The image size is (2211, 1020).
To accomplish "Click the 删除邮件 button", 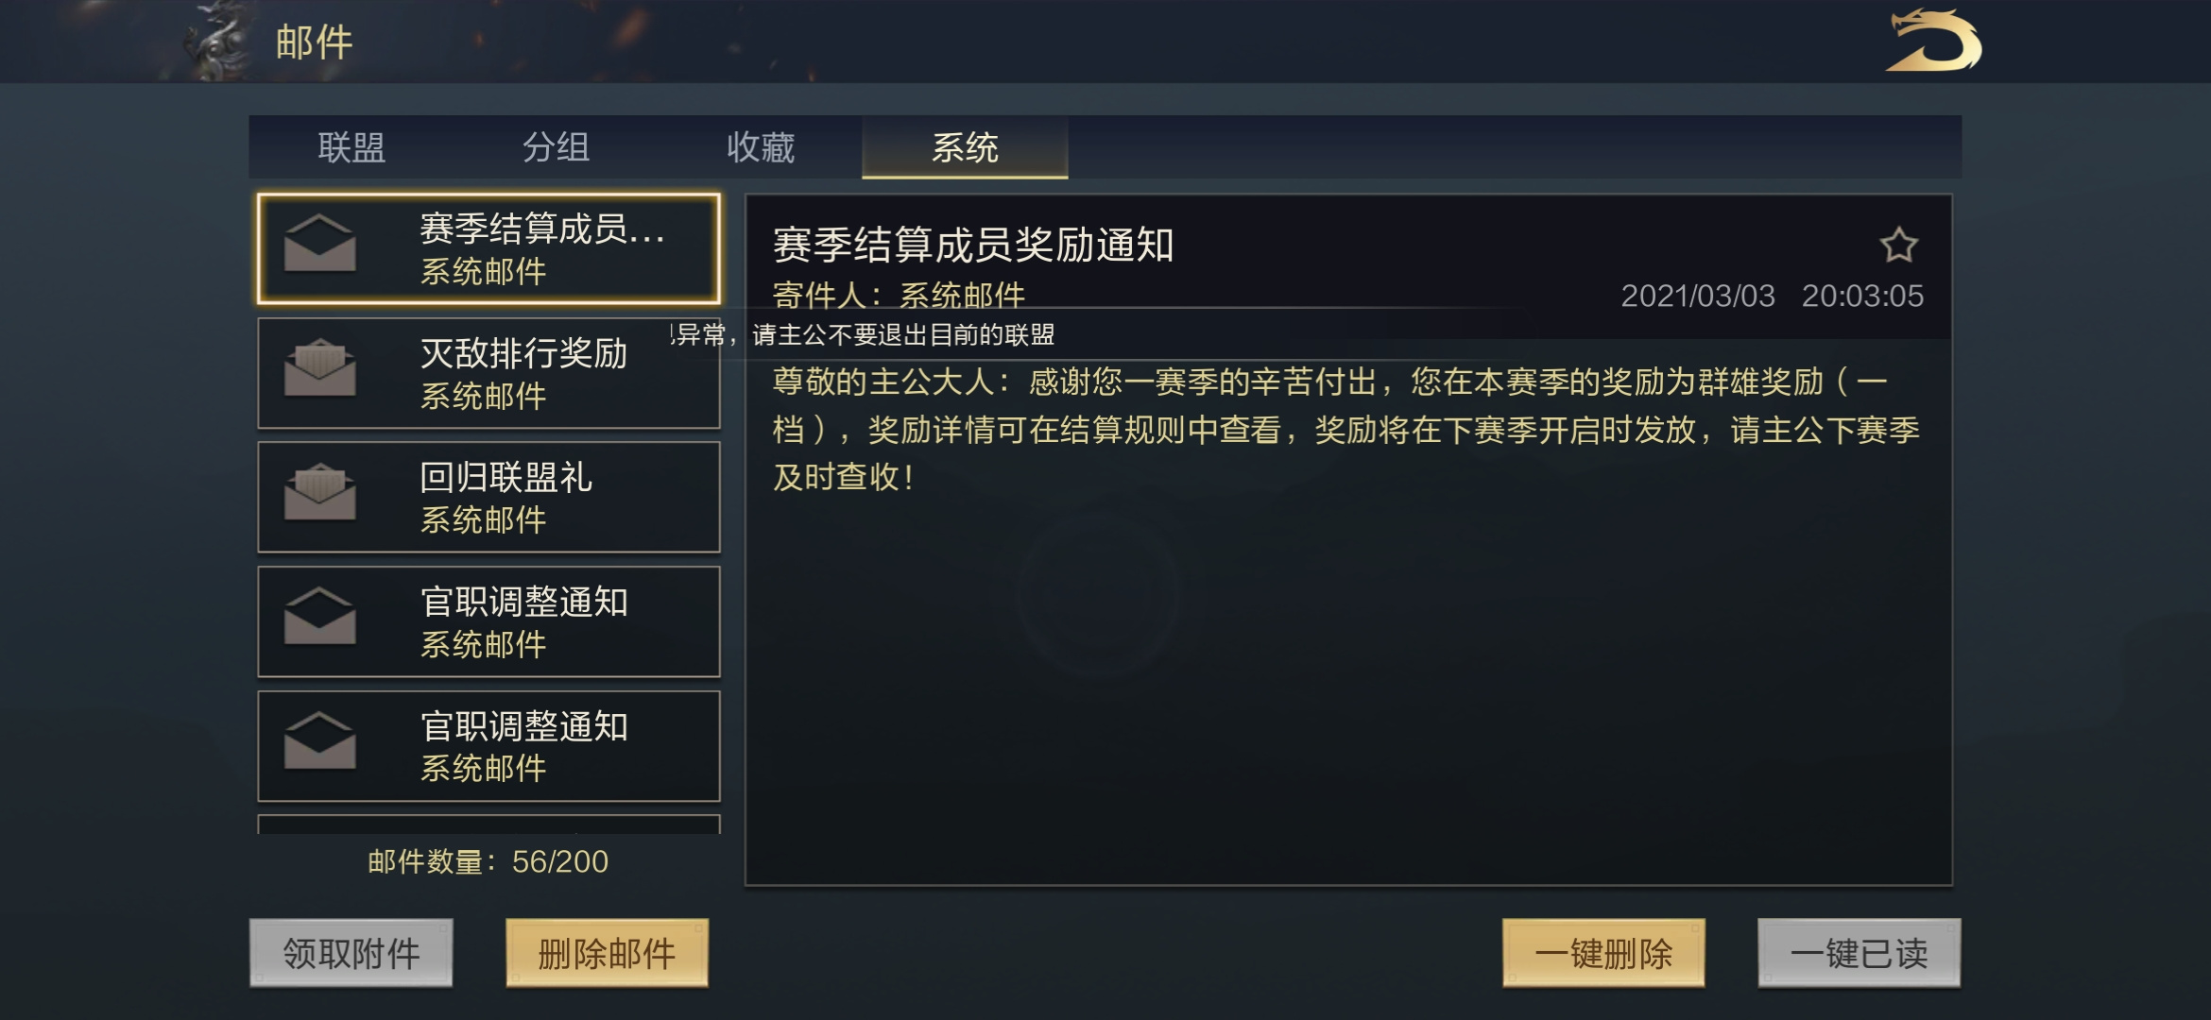I will tap(607, 953).
